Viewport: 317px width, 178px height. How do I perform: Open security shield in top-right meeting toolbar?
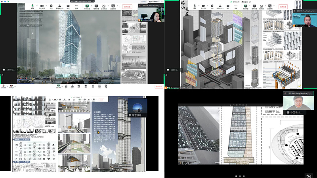pyautogui.click(x=212, y=6)
